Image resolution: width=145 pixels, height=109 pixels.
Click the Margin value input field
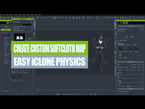pyautogui.click(x=125, y=94)
